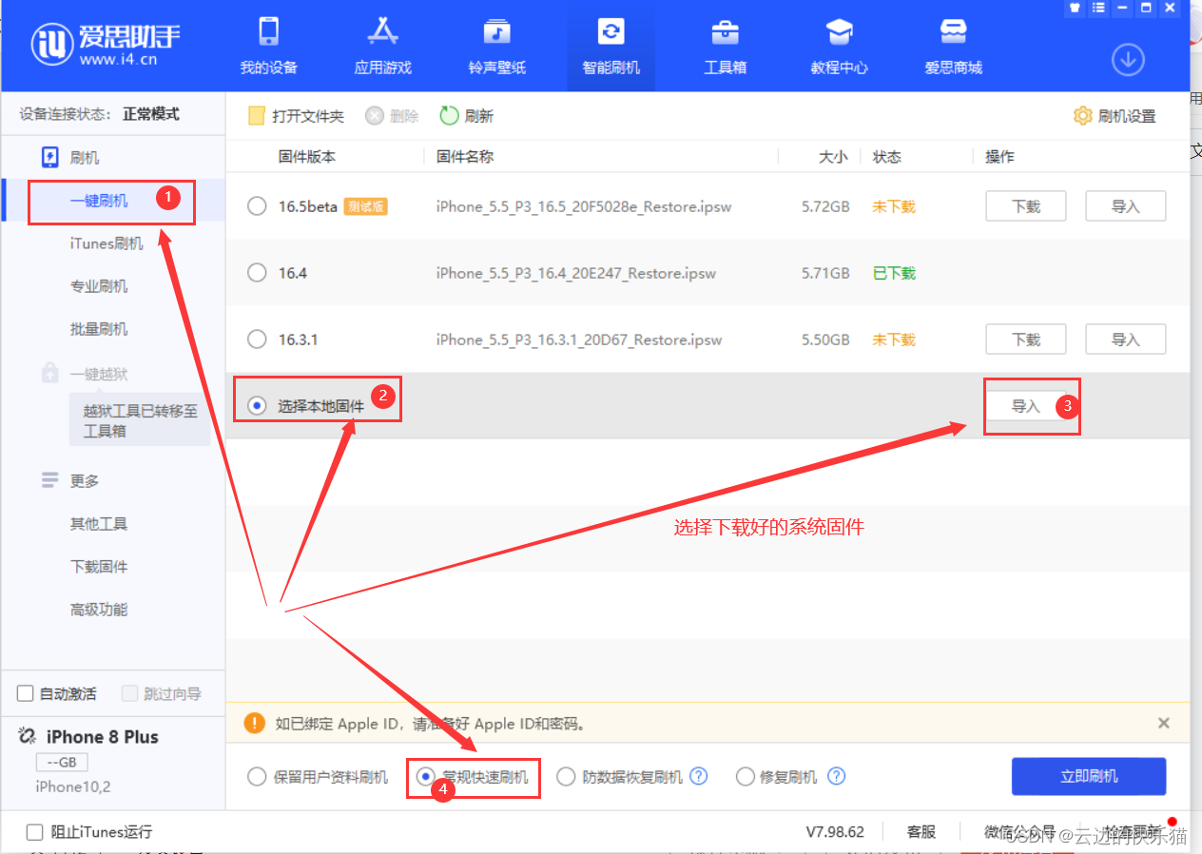
Task: Click 导入 button for local firmware row
Action: 1026,406
